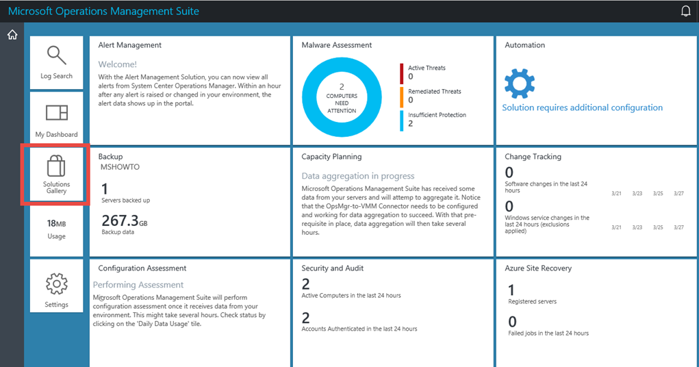The width and height of the screenshot is (699, 367).
Task: Open the Configuration Assessment tile title
Action: point(142,268)
